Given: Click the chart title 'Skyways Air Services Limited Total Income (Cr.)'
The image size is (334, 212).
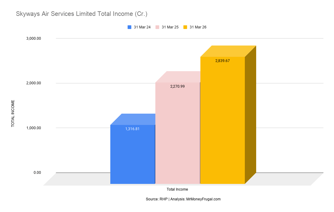Looking at the screenshot, I should (82, 14).
